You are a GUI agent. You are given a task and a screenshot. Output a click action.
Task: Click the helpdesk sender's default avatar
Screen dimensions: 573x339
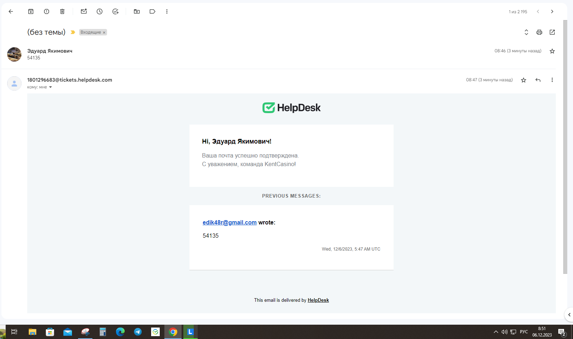[14, 83]
